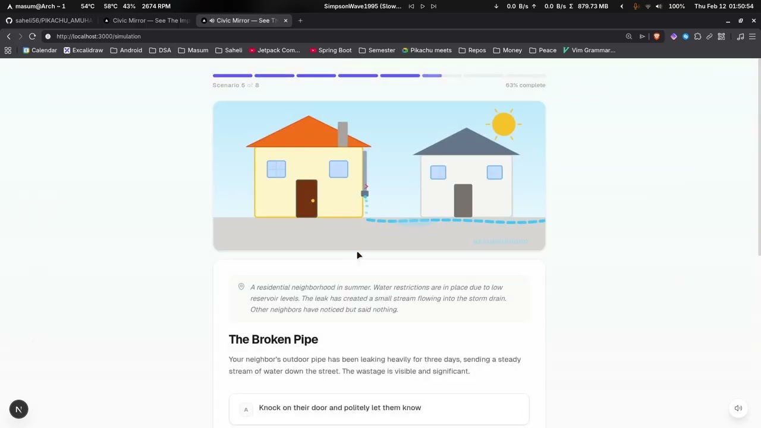Click the last empty progress segment
761x428 pixels.
point(525,75)
